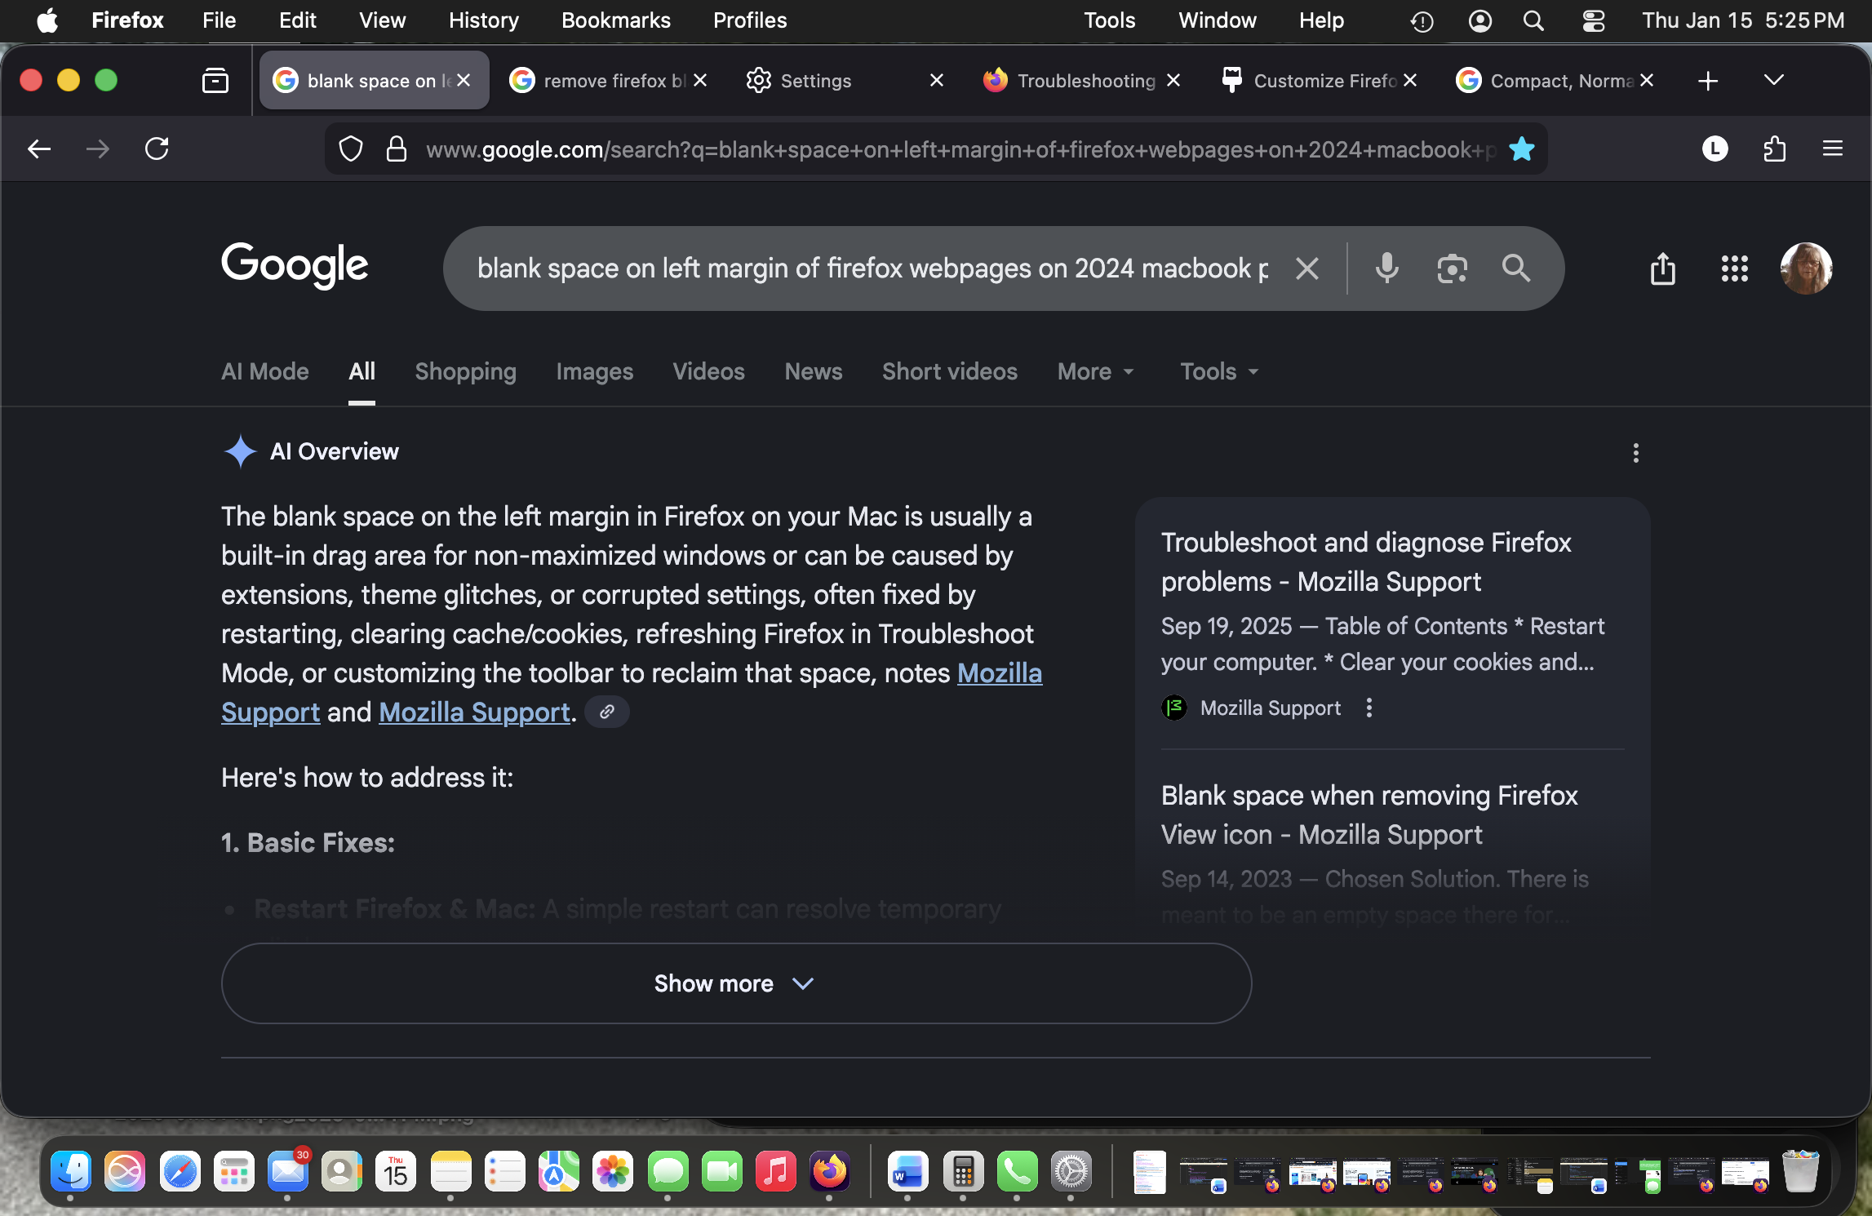1872x1216 pixels.
Task: Click the AI Overview three-dot options
Action: 1635,453
